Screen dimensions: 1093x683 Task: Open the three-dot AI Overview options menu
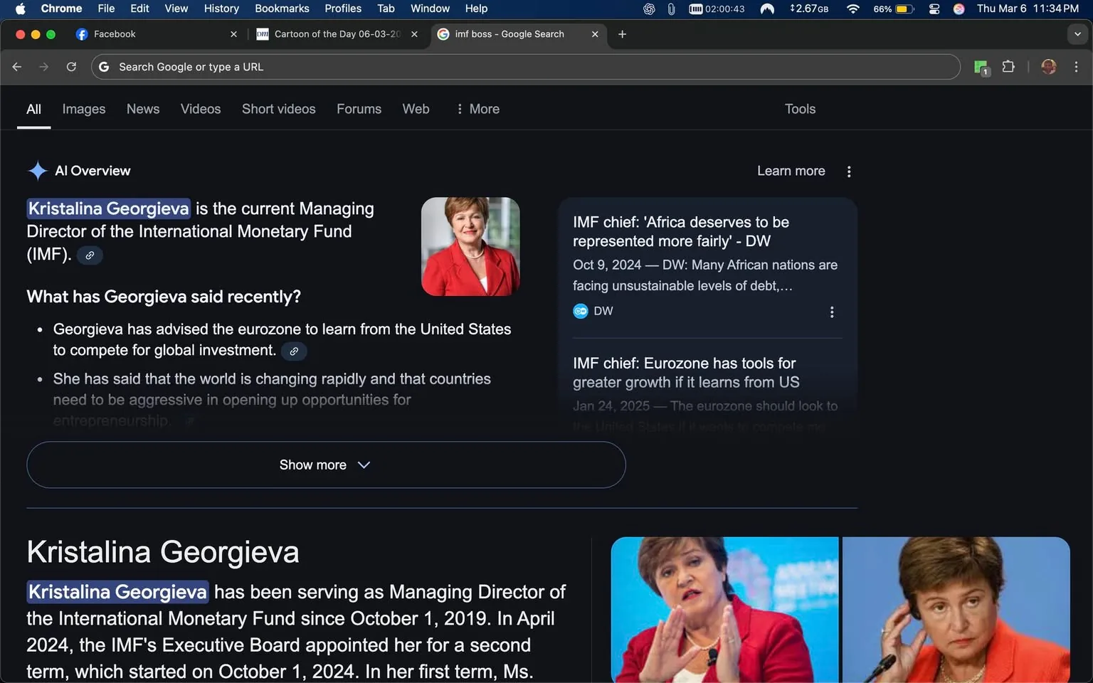pyautogui.click(x=848, y=171)
